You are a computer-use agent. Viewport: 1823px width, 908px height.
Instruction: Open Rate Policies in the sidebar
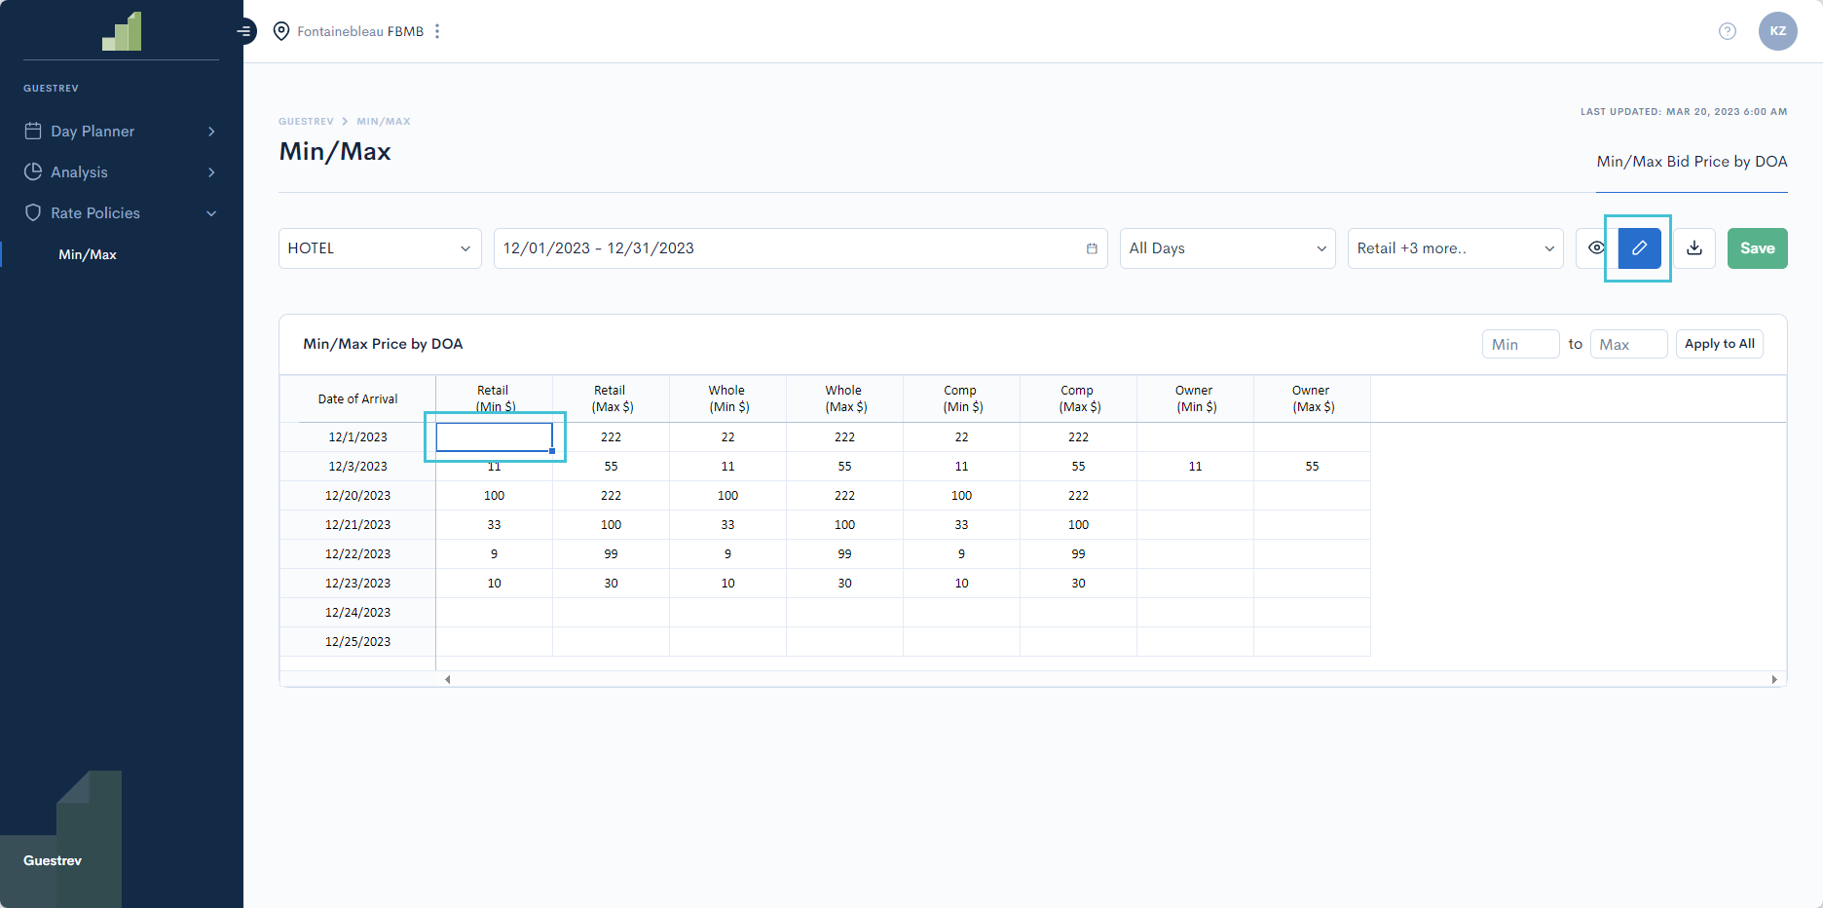pyautogui.click(x=95, y=213)
